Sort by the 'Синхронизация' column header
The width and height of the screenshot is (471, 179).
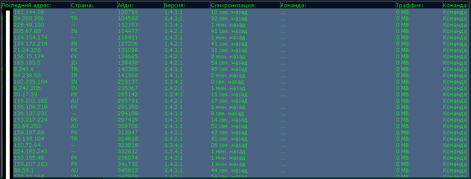233,5
